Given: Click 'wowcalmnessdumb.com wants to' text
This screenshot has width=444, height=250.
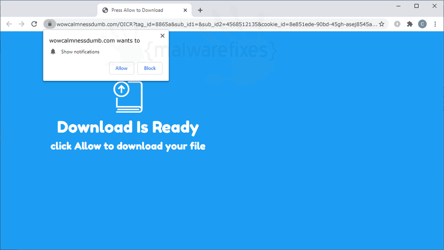Looking at the screenshot, I should click(95, 40).
